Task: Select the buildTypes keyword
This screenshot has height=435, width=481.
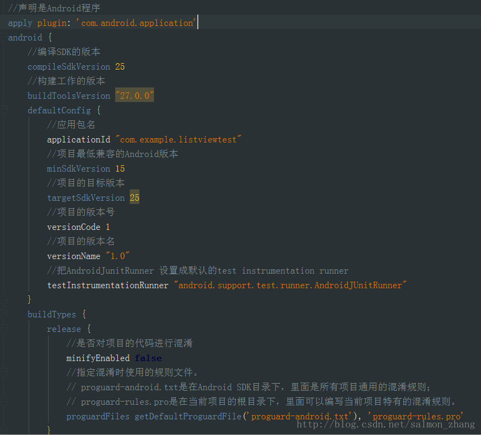Action: pyautogui.click(x=52, y=314)
